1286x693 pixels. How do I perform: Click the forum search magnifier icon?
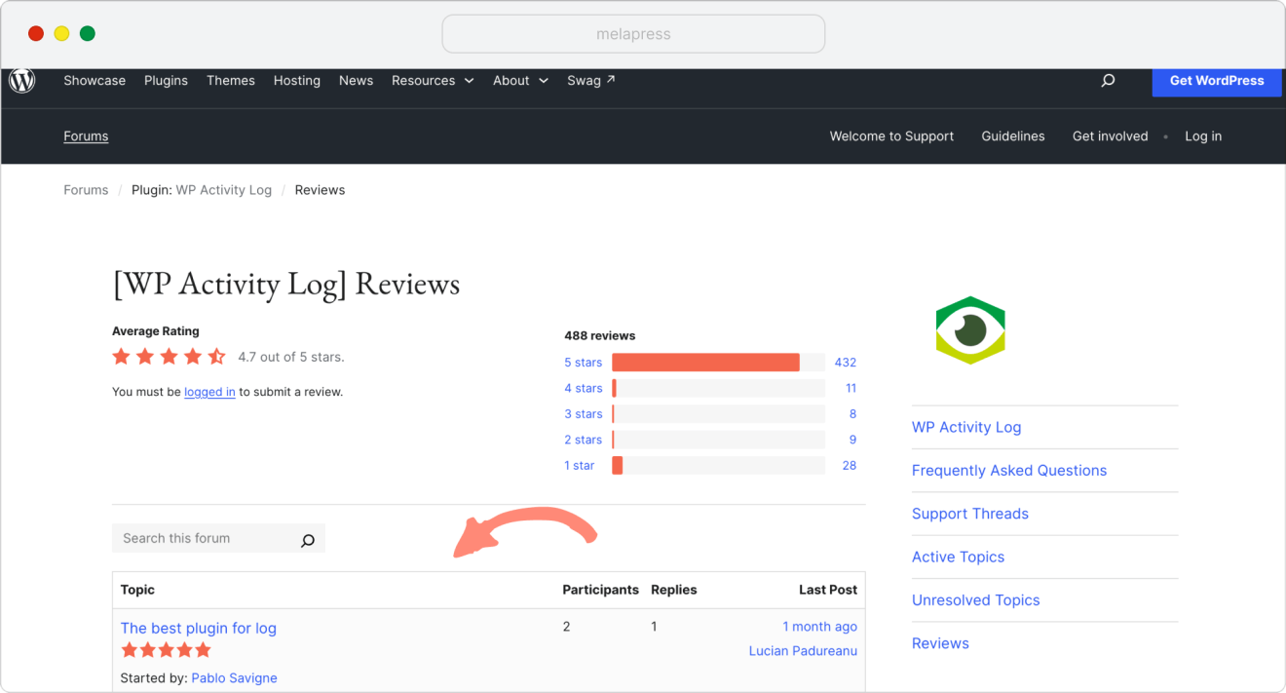(x=308, y=539)
